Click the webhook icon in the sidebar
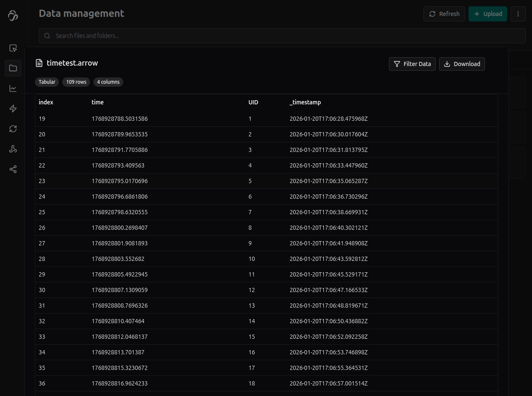 coord(13,149)
